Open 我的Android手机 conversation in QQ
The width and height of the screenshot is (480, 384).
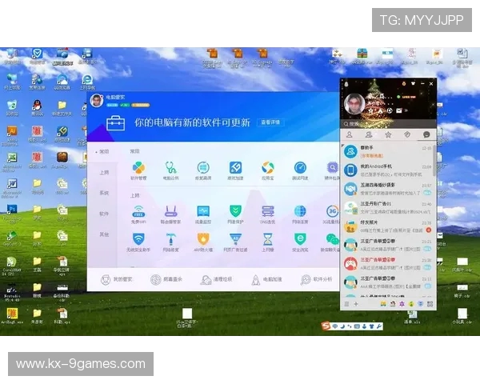[387, 170]
